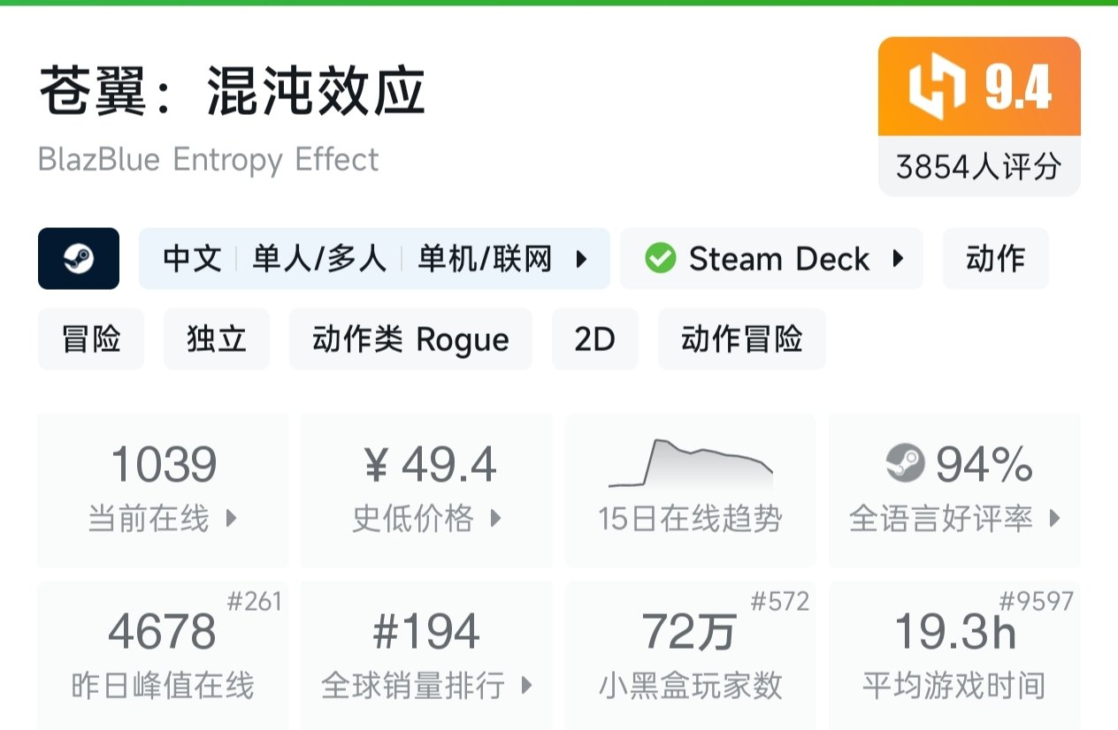Choose the 动作冒险 tag

pos(742,339)
